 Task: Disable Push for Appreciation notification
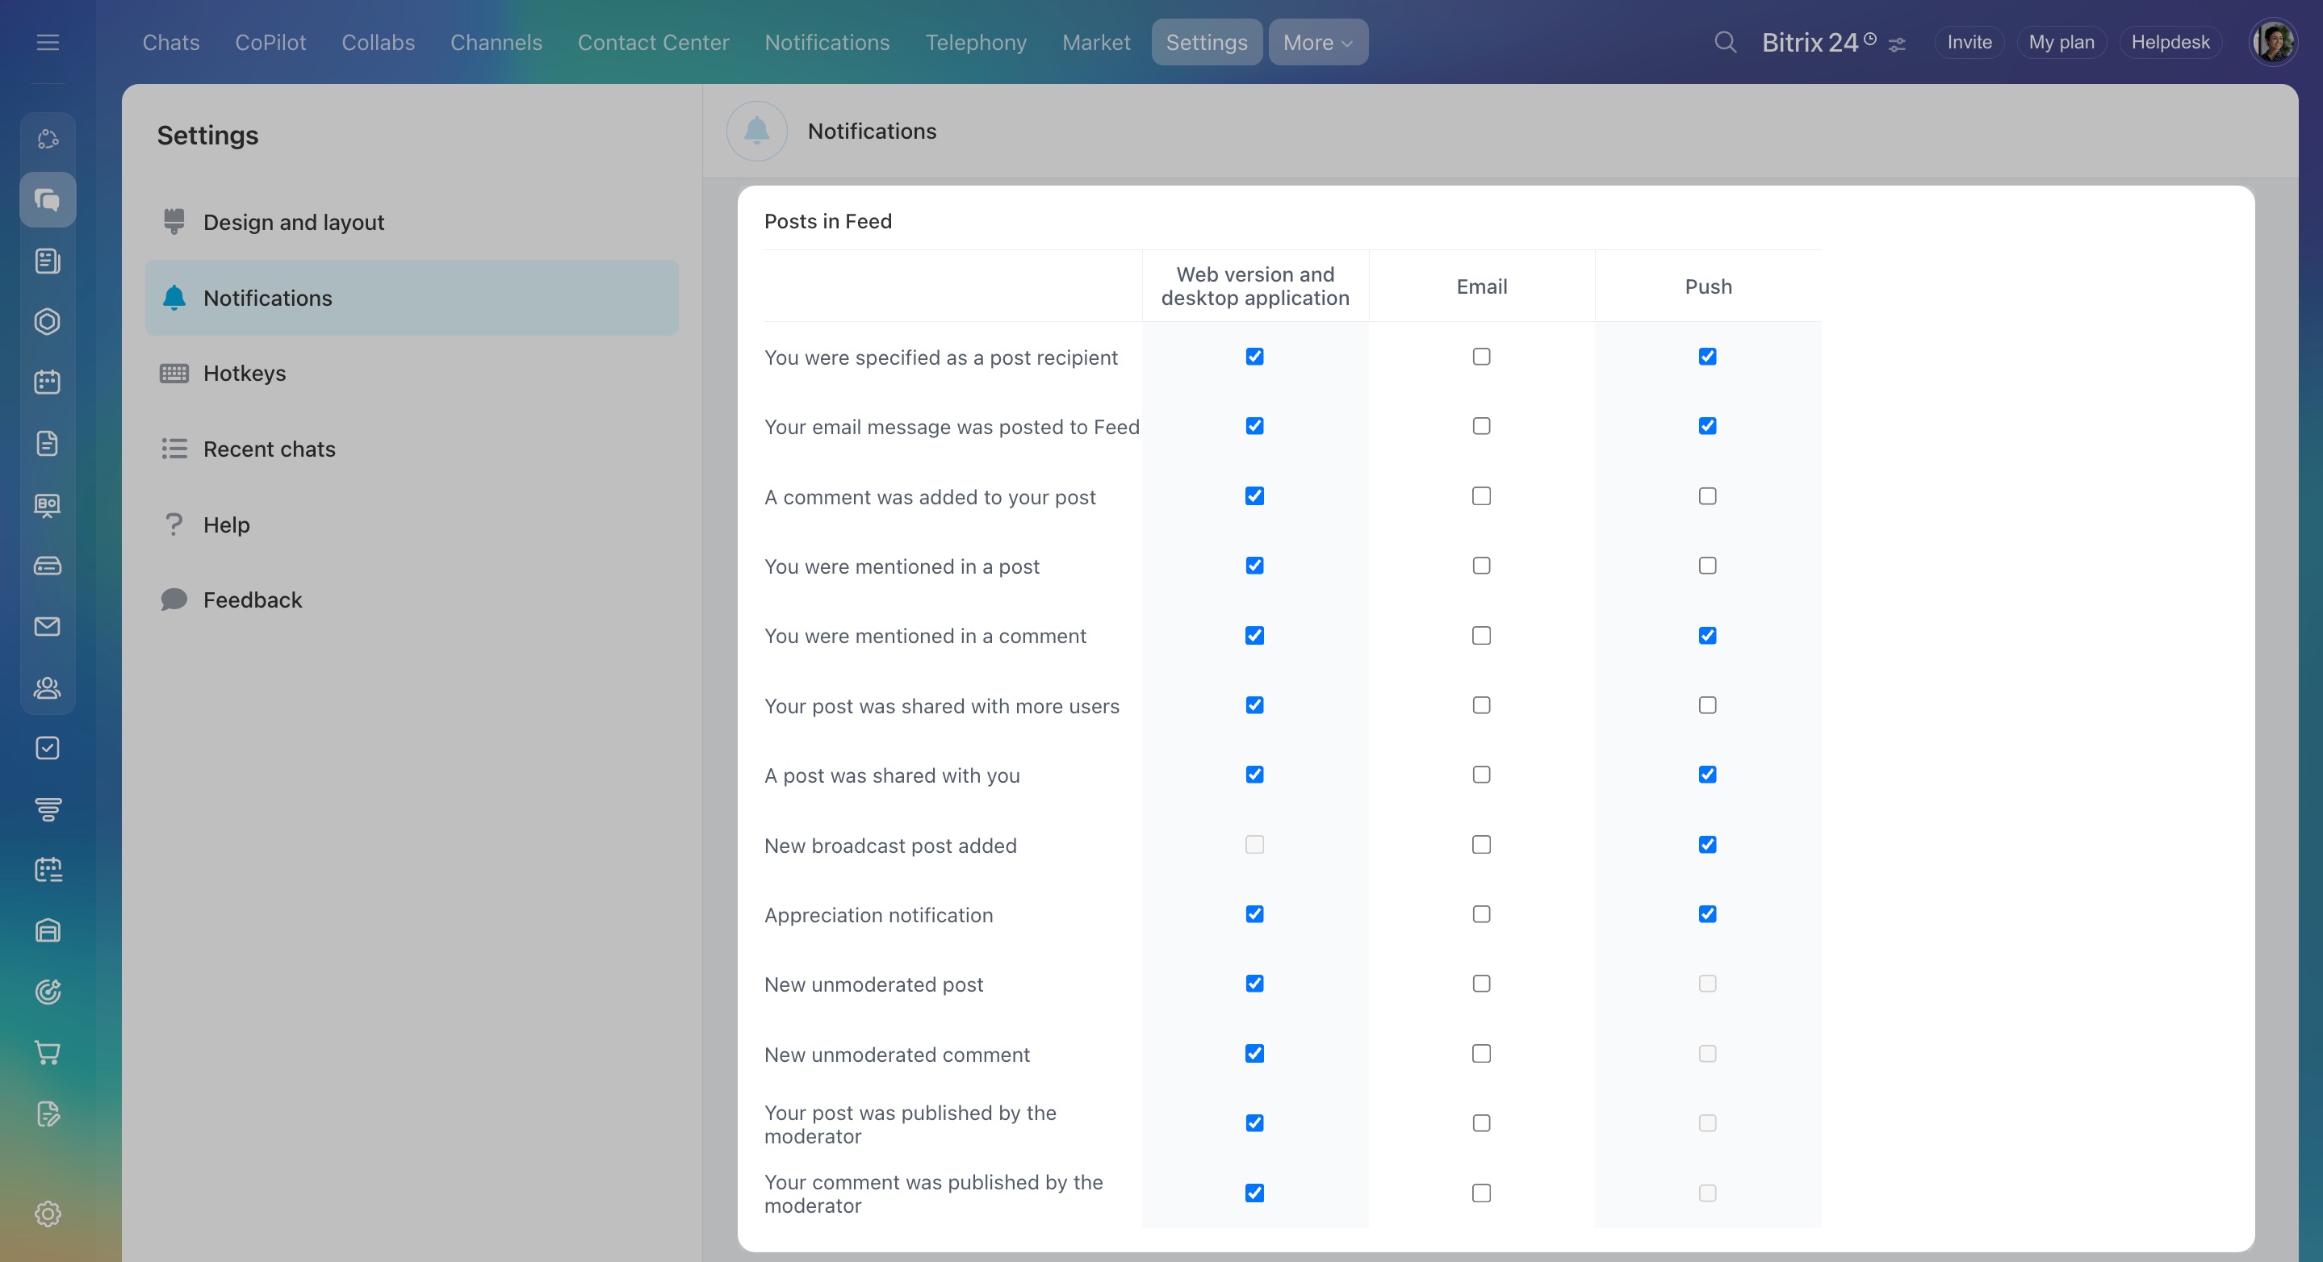point(1707,914)
